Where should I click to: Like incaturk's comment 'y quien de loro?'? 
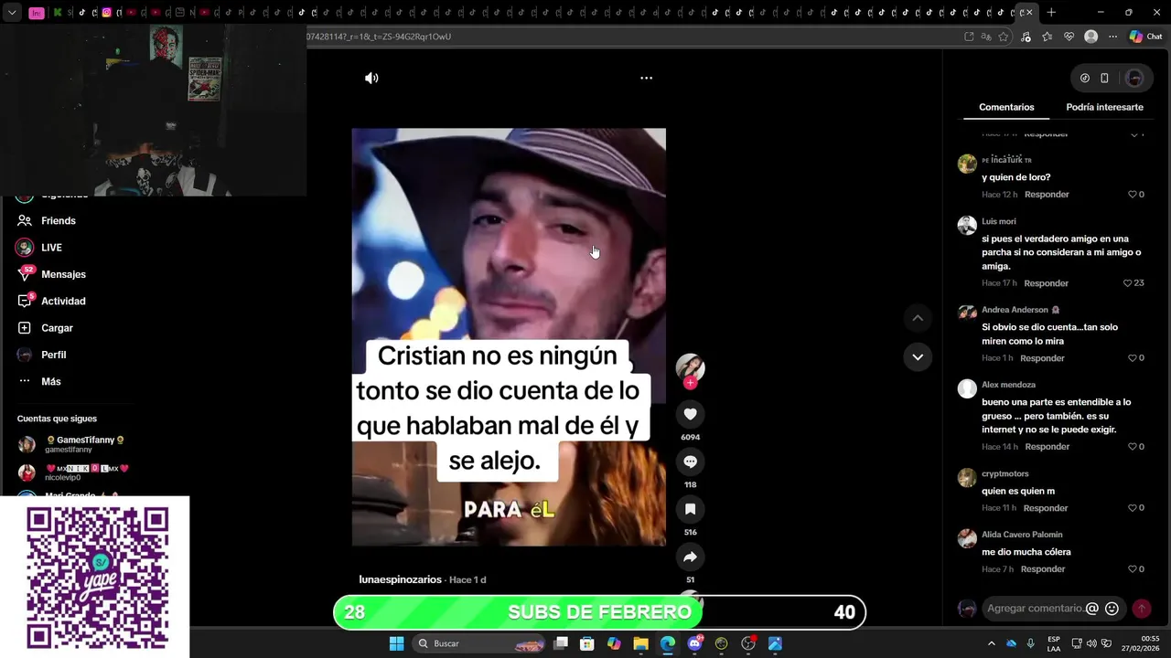[x=1133, y=195]
